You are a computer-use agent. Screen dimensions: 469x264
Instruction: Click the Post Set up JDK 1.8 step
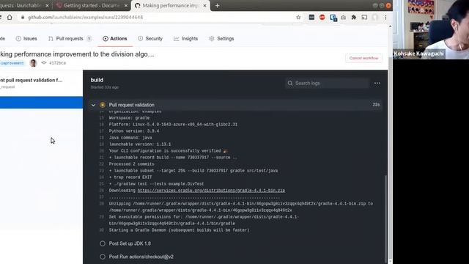[x=130, y=243]
